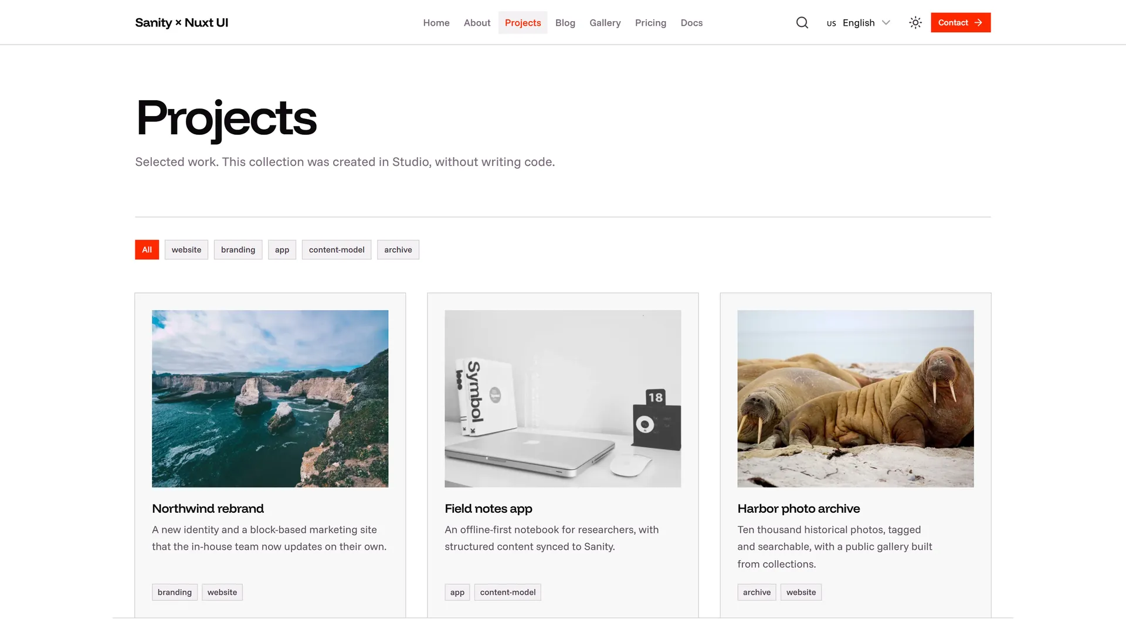Screen dimensions: 1126x633
Task: Open the About nav item
Action: pyautogui.click(x=477, y=23)
